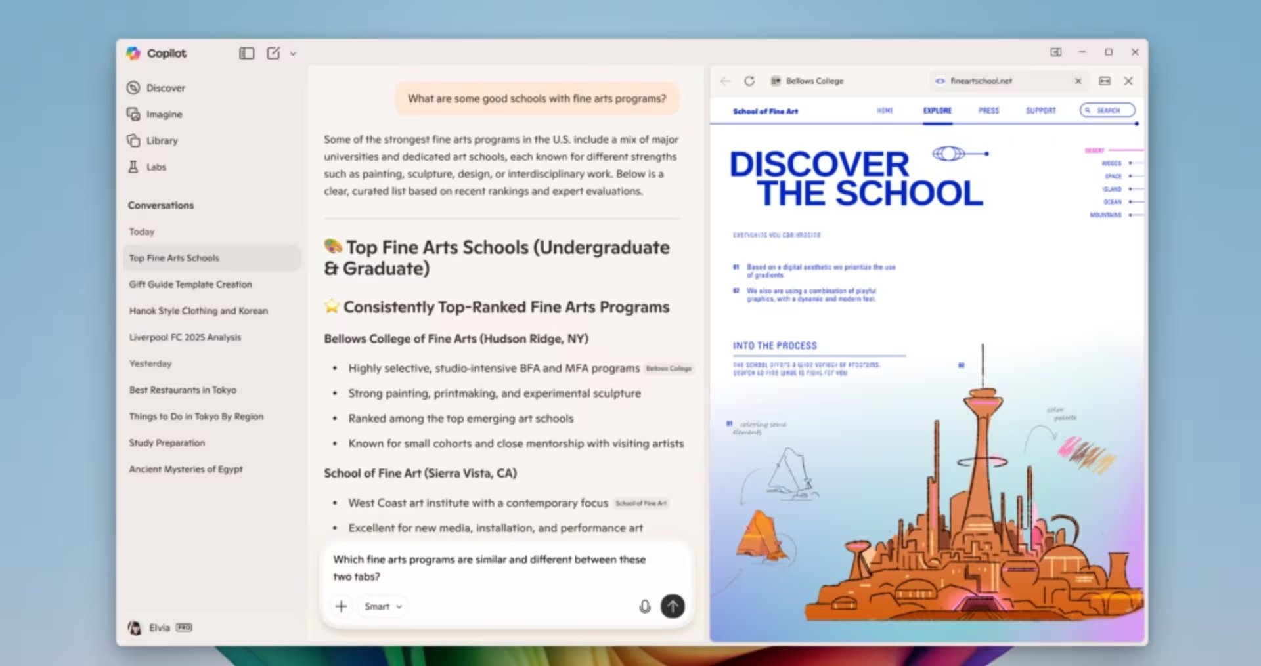Expand the dropdown arrow beside new chat
The width and height of the screenshot is (1261, 666).
click(x=293, y=54)
